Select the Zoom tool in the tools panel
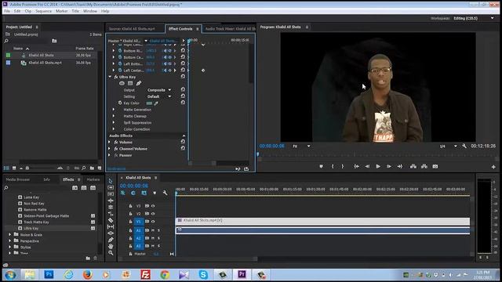 111,253
